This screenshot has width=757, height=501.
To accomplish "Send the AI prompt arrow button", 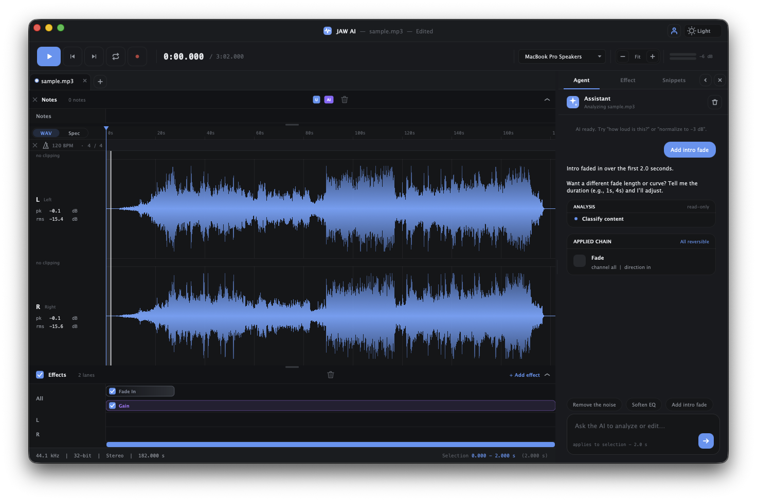I will [x=706, y=441].
